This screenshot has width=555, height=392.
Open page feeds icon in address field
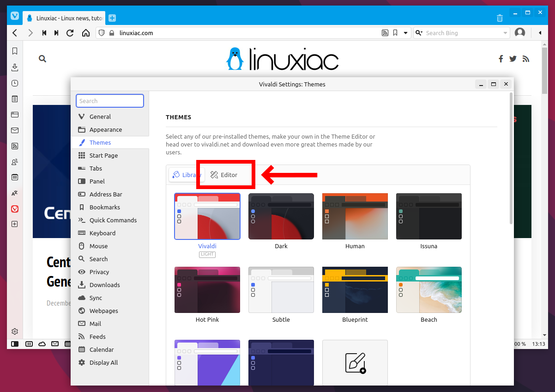(x=385, y=33)
